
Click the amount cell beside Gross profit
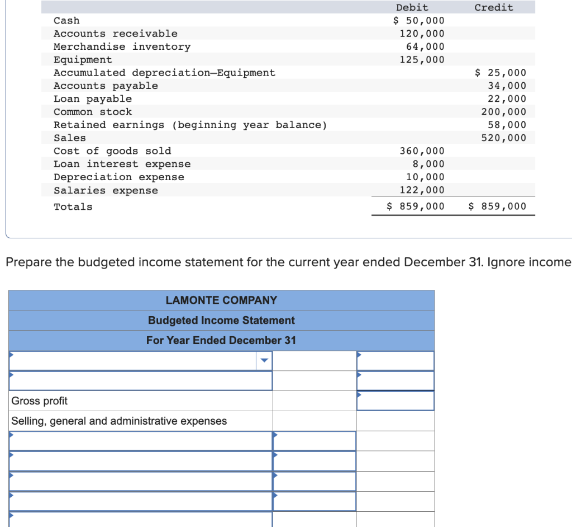(x=395, y=401)
